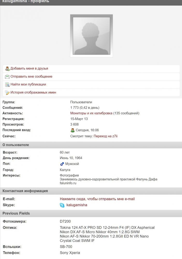Select the registration date 15-Март 13
This screenshot has width=182, height=259.
click(79, 119)
